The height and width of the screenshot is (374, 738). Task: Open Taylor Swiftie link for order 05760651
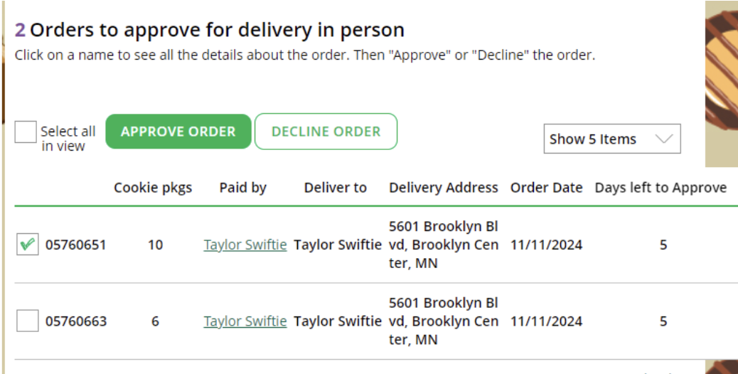(245, 245)
